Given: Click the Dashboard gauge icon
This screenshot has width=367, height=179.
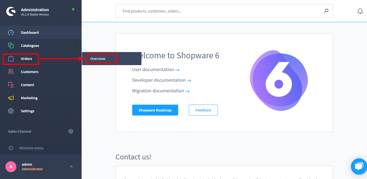Looking at the screenshot, I should [11, 32].
